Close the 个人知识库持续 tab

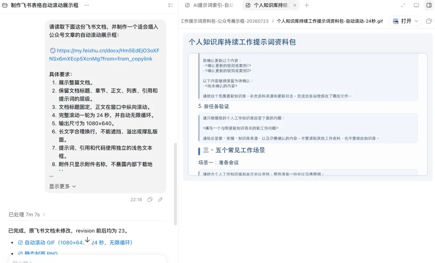[294, 5]
